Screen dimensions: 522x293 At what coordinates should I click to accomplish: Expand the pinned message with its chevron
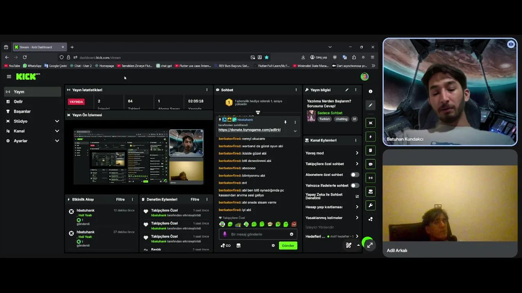(x=295, y=131)
